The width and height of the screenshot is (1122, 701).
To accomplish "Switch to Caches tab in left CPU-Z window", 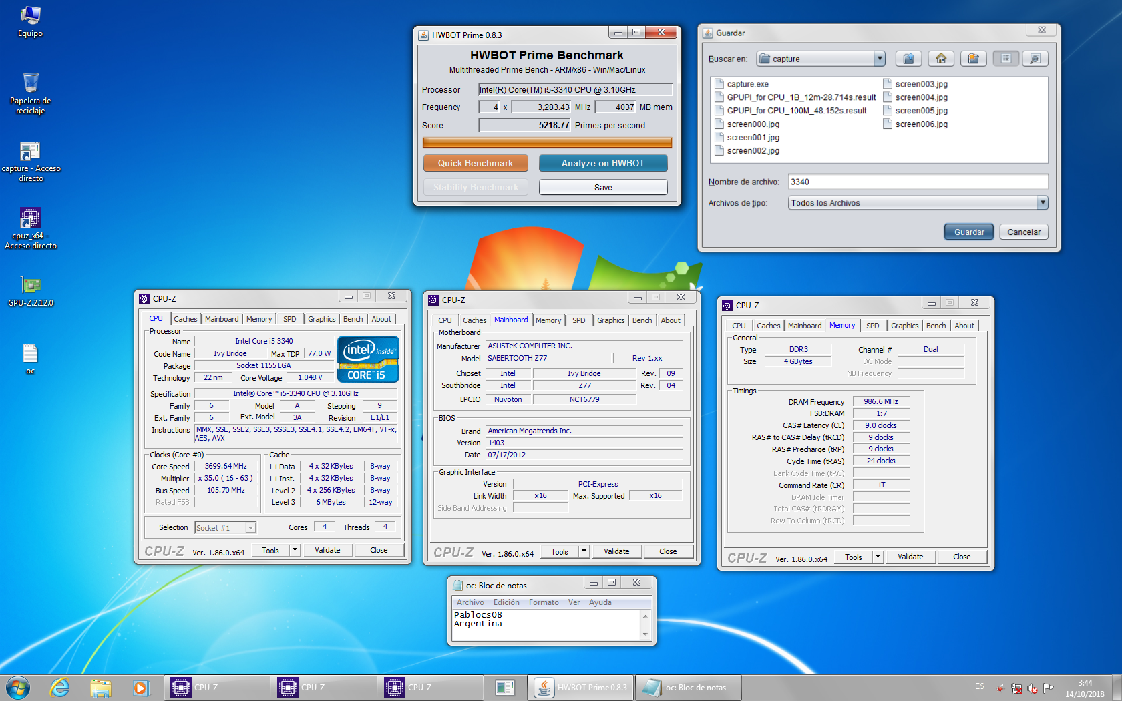I will click(x=186, y=319).
